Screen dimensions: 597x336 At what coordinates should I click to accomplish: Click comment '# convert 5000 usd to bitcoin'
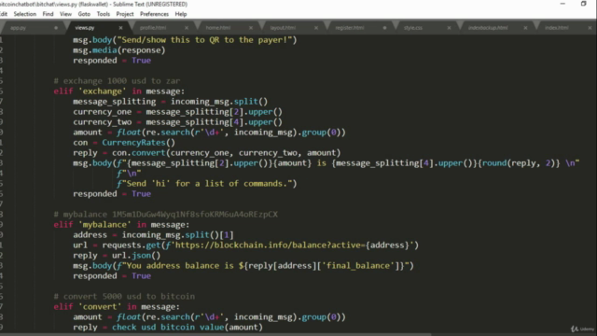point(124,297)
